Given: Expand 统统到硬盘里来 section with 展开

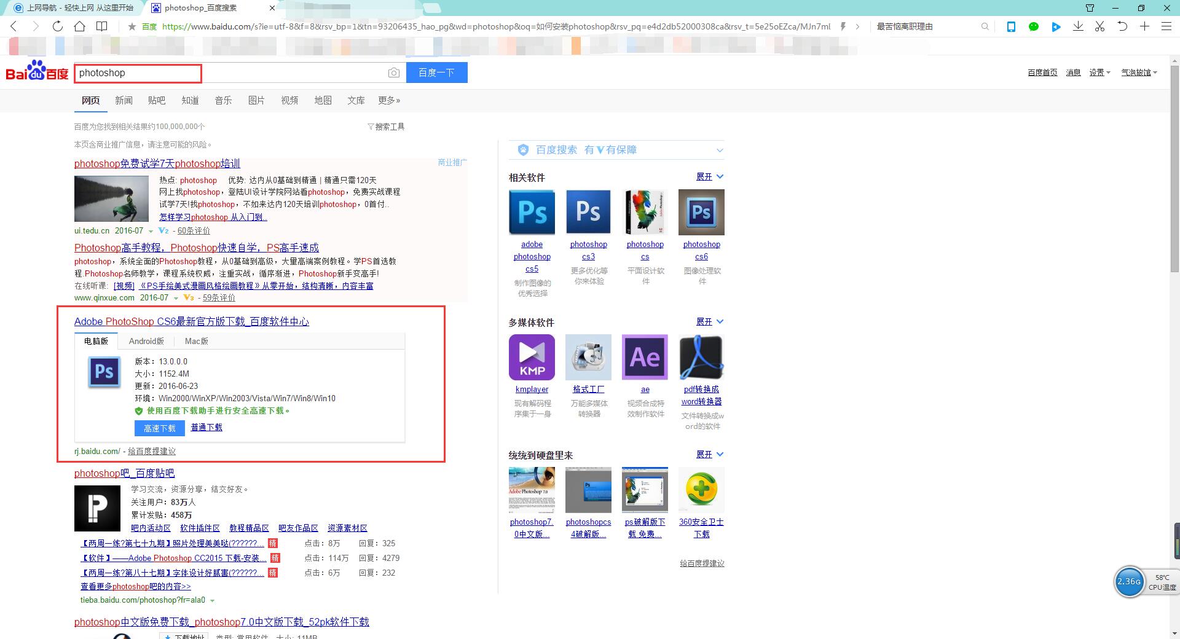Looking at the screenshot, I should [x=710, y=455].
